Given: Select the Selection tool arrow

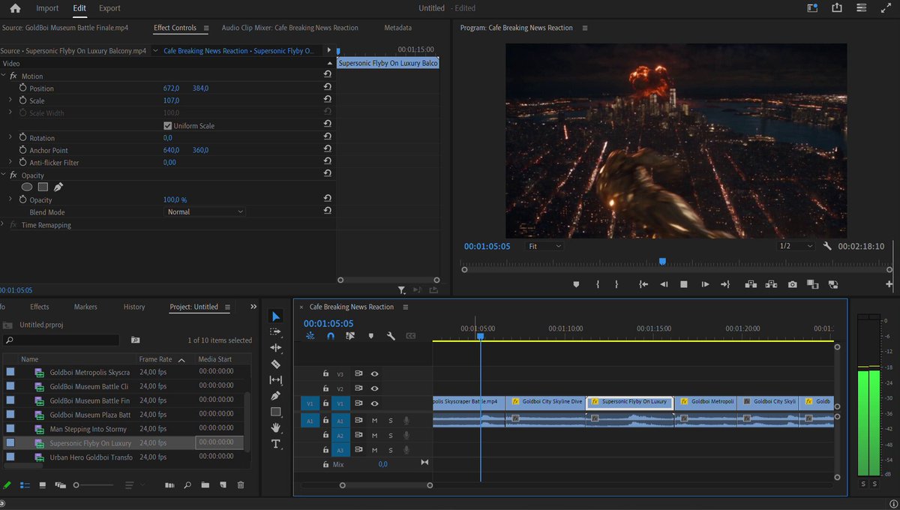Looking at the screenshot, I should (x=276, y=316).
